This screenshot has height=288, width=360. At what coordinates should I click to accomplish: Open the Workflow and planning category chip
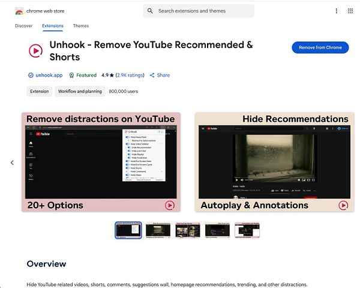coord(80,91)
